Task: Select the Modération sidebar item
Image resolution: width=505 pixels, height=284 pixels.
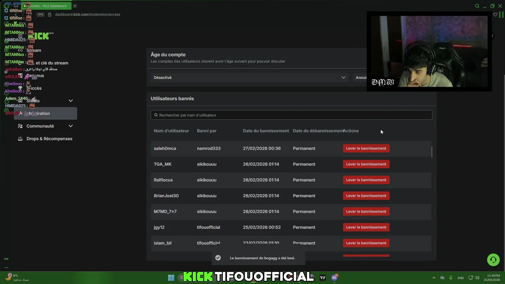Action: (x=45, y=114)
